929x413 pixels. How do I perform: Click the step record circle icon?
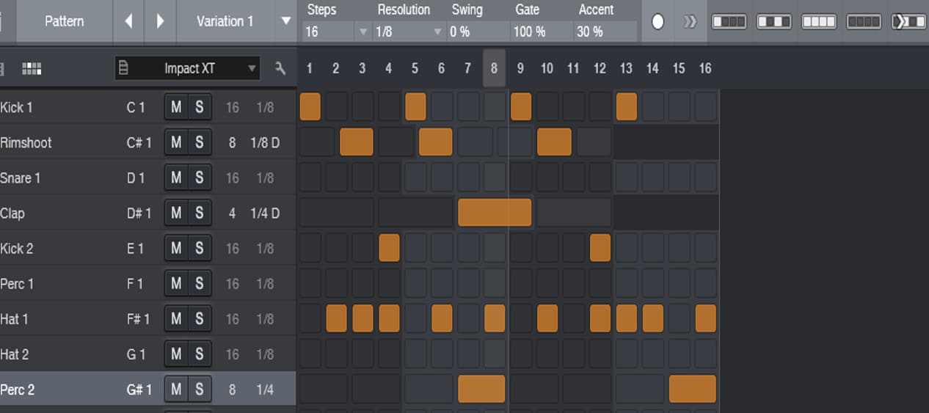658,22
